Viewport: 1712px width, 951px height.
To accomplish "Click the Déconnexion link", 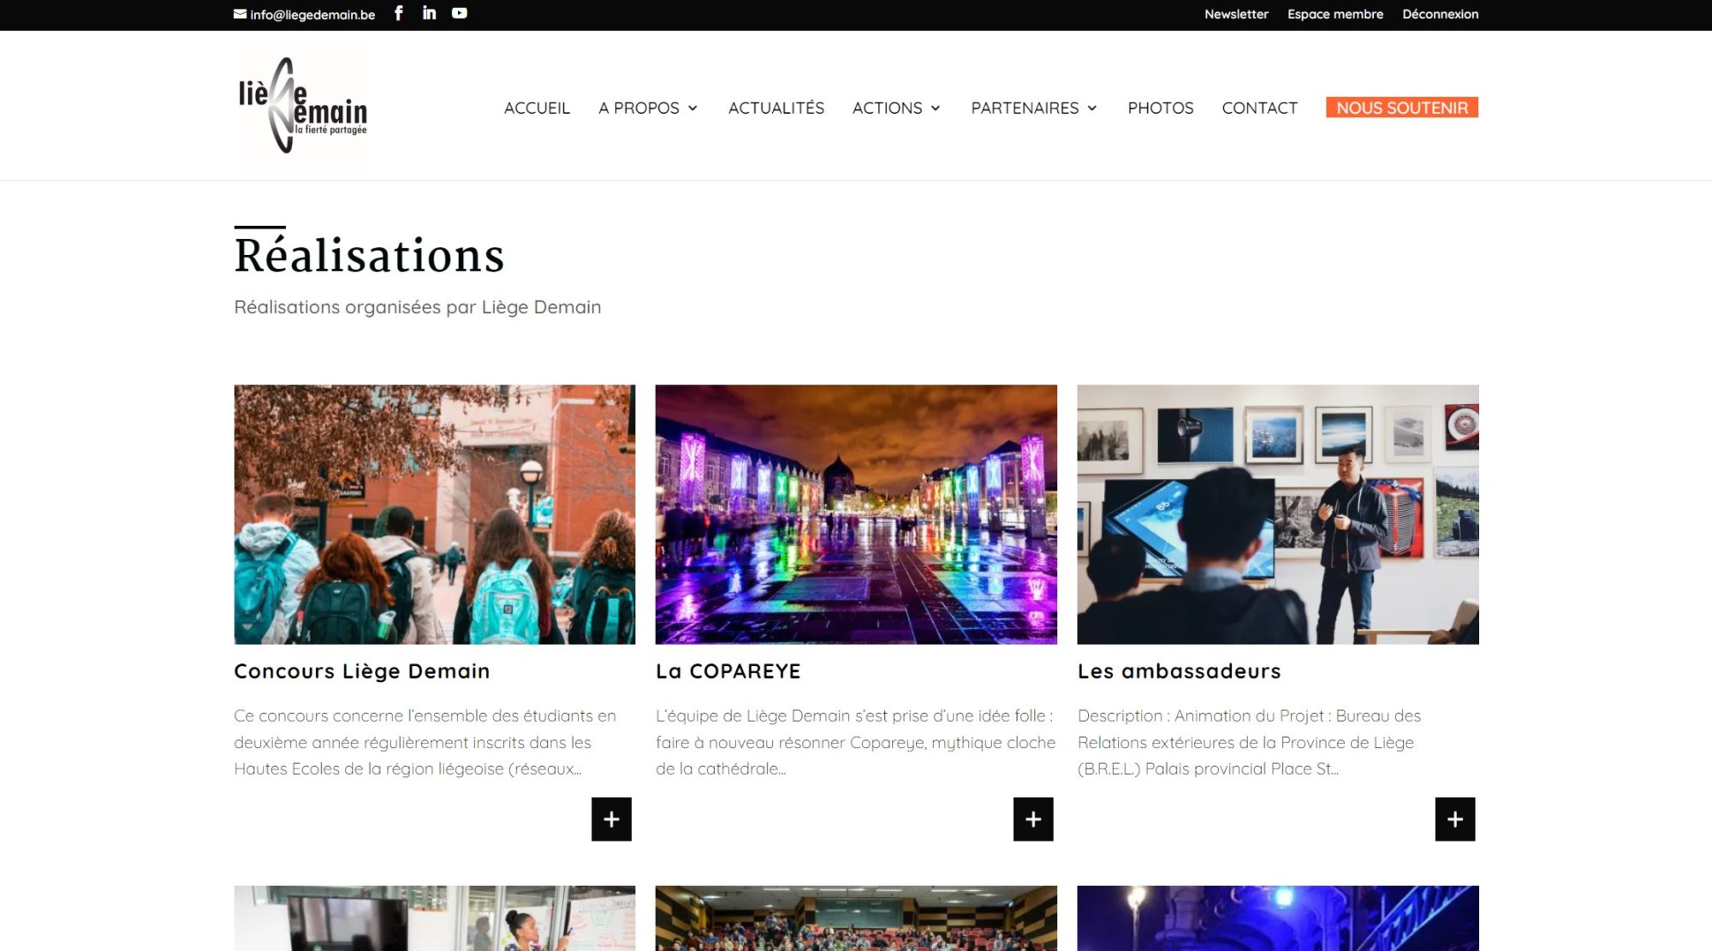I will (x=1440, y=14).
